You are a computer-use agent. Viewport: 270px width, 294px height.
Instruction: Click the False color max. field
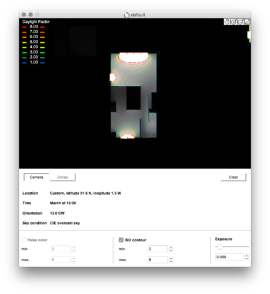pos(61,260)
